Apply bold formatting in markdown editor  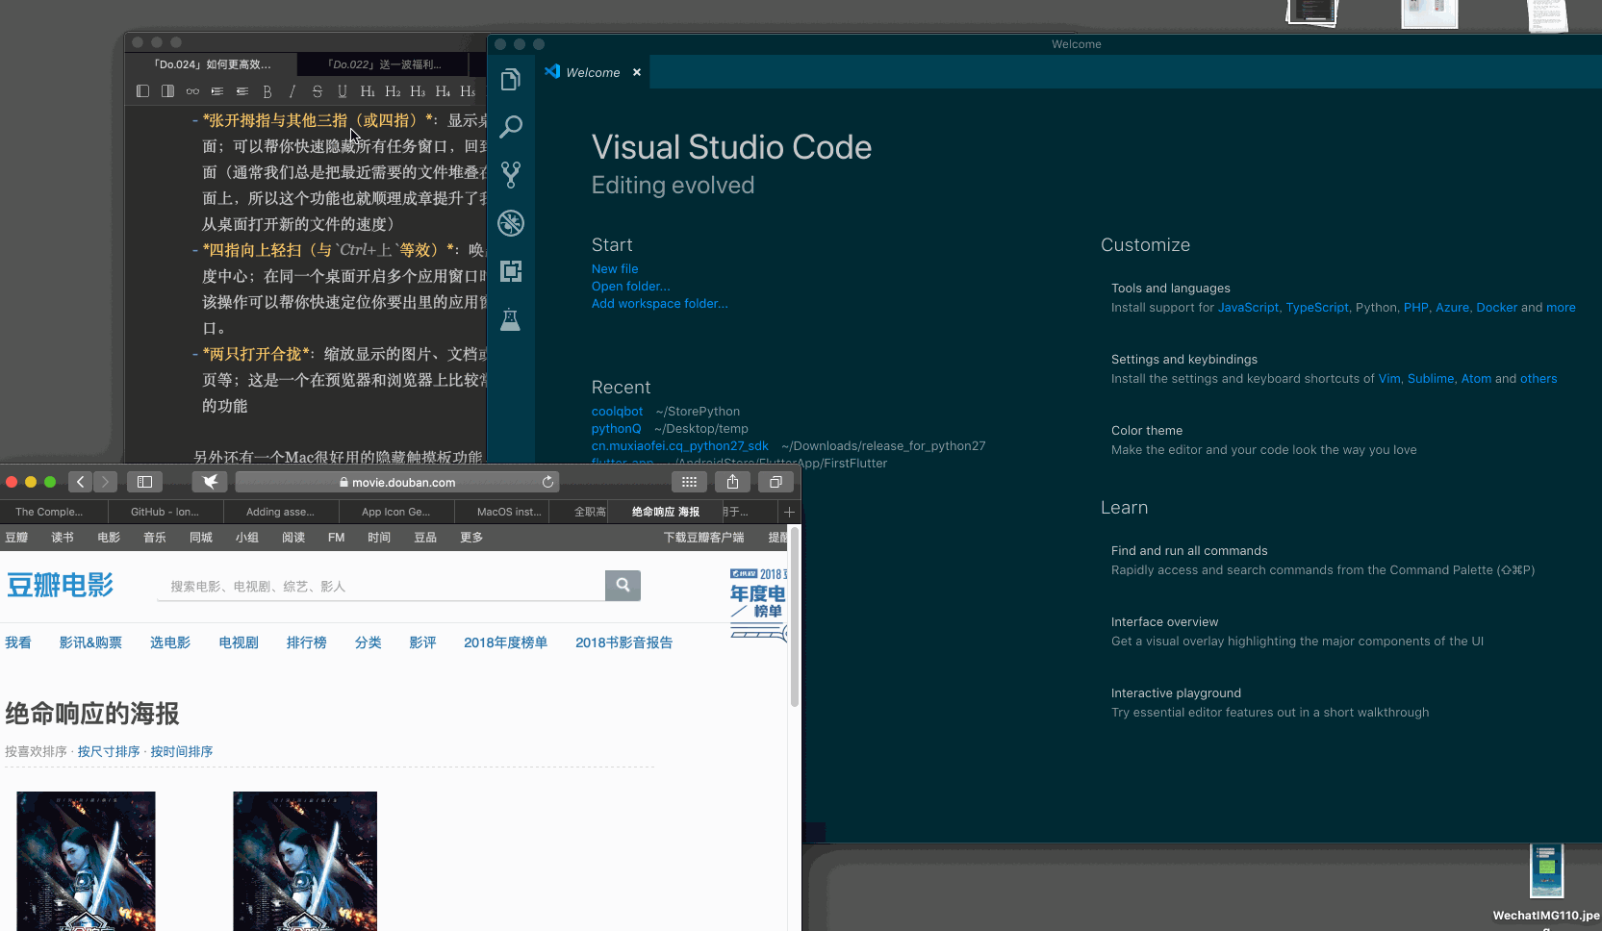click(267, 91)
